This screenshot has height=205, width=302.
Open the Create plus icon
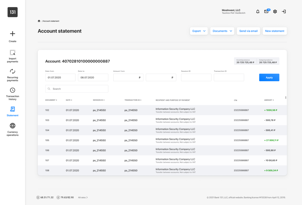12,34
